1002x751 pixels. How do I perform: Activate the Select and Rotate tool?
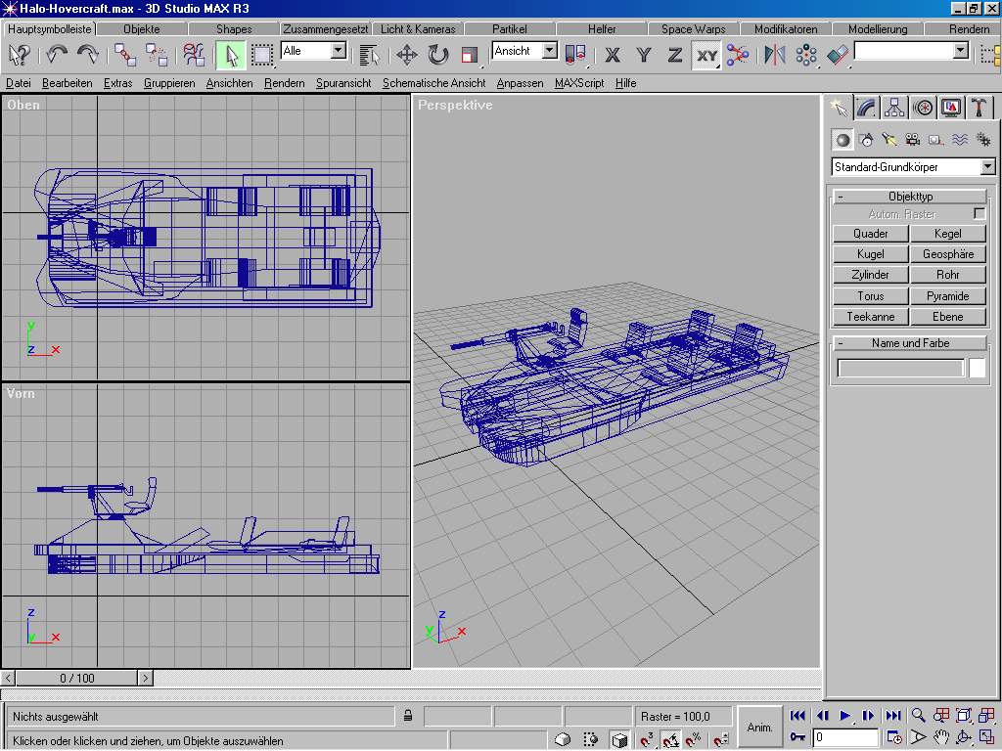tap(437, 55)
